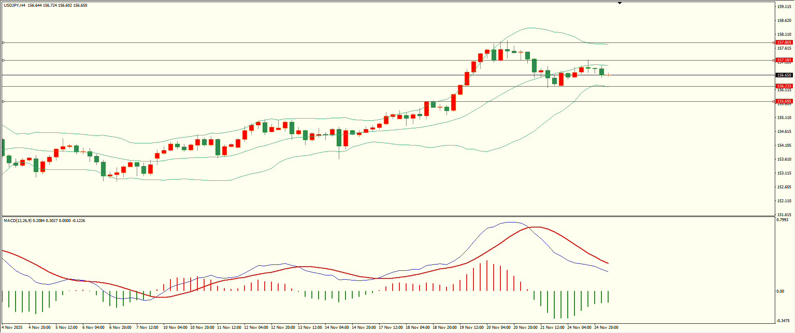Select left handle of the 155.695 line

coord(3,101)
